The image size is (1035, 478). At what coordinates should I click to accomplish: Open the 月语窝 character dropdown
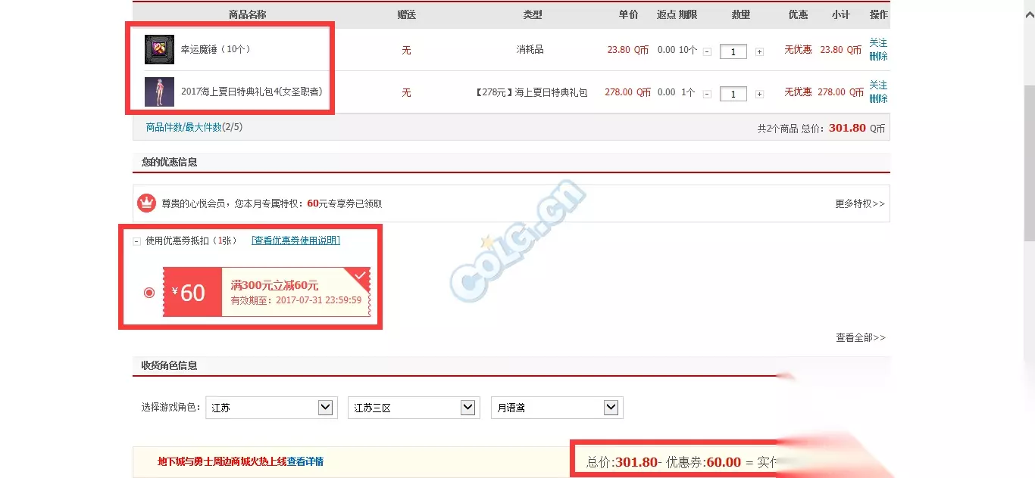click(x=557, y=408)
